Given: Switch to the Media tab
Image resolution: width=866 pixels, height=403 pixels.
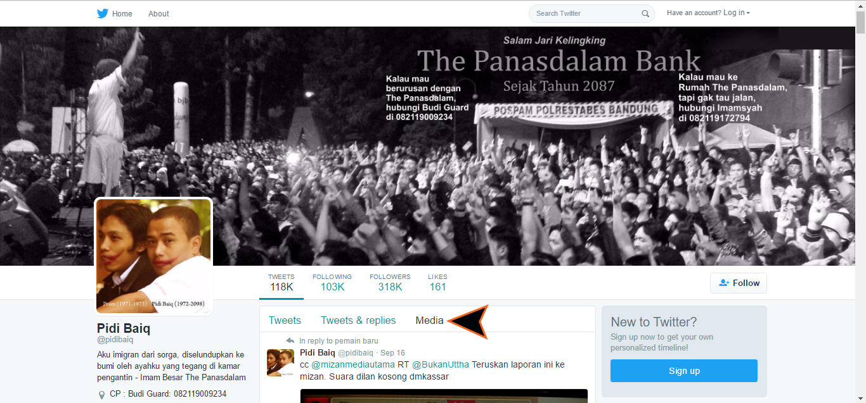Looking at the screenshot, I should tap(429, 320).
